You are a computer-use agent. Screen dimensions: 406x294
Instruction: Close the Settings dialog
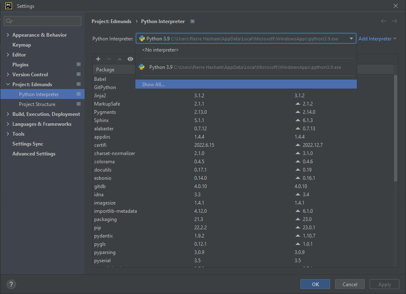(x=396, y=6)
